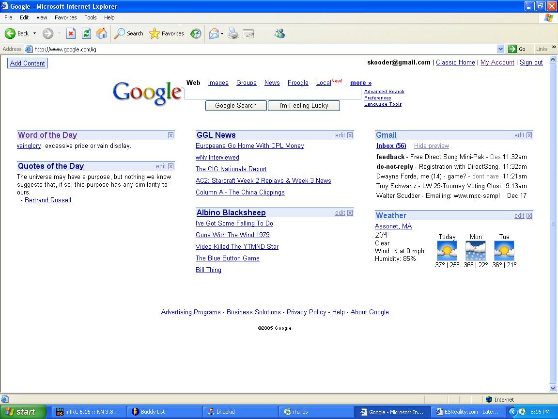Click the Stop loading icon in toolbar
Viewport: 558px width, 419px height.
(x=71, y=33)
